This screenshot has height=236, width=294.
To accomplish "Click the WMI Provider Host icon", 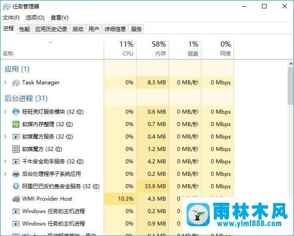I will pyautogui.click(x=16, y=199).
